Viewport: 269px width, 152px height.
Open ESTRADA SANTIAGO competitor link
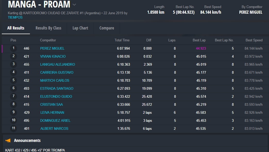point(57,88)
